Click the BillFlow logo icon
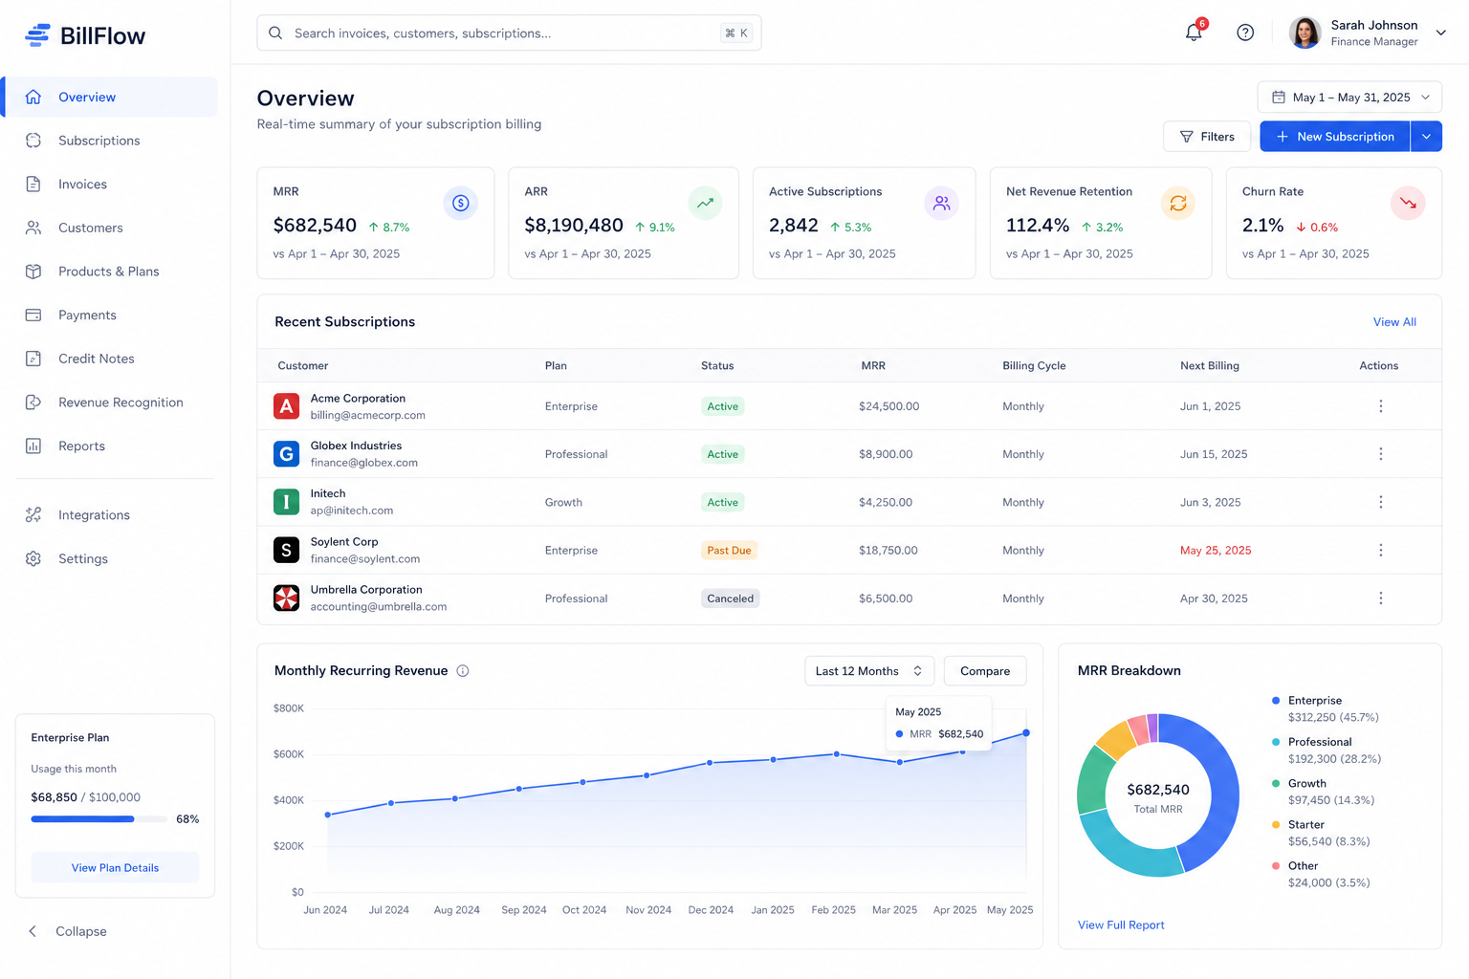 (x=37, y=35)
